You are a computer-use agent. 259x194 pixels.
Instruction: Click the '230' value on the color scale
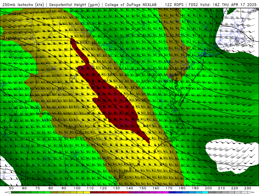248,188
